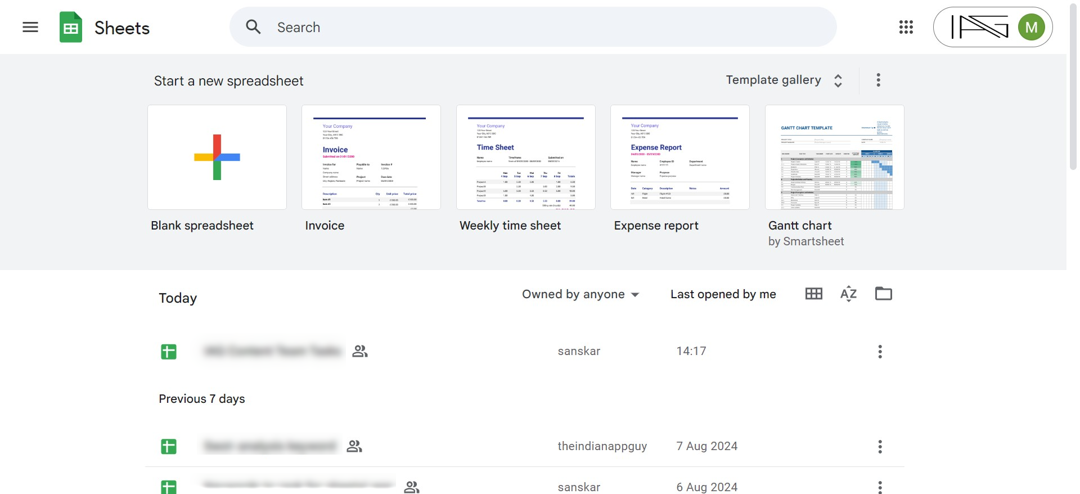Click the Blank spreadsheet label
The image size is (1080, 494).
202,226
